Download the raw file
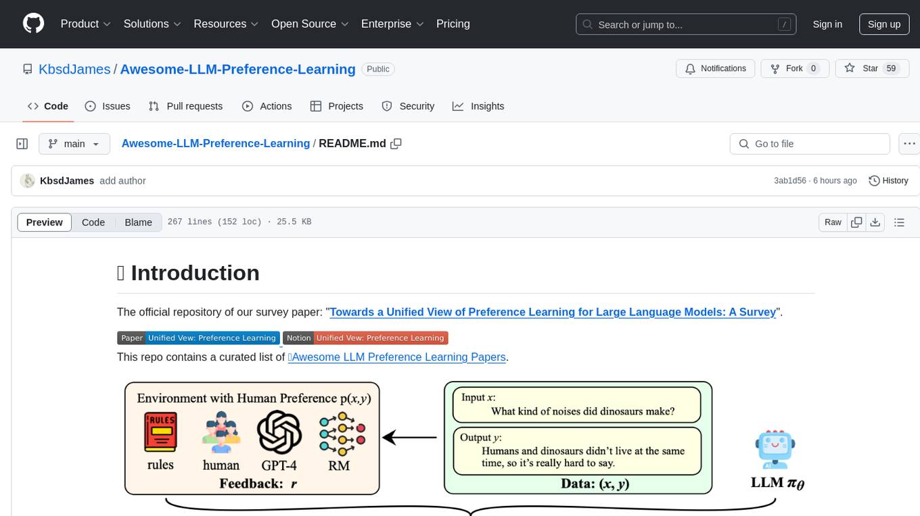This screenshot has height=516, width=920. click(875, 222)
